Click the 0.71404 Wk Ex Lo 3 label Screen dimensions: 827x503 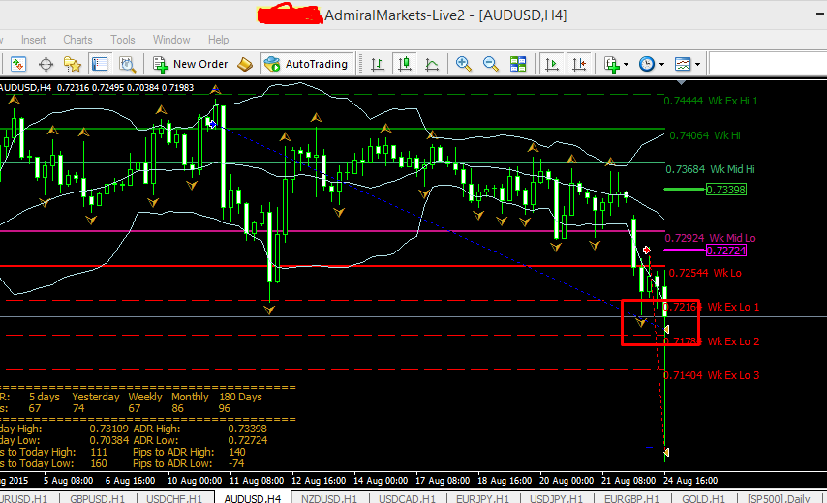point(711,375)
